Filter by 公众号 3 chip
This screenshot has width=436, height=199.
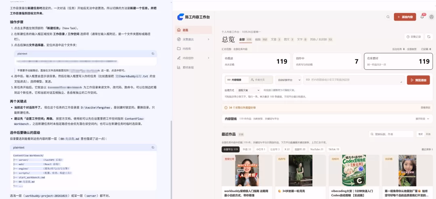click(x=275, y=149)
